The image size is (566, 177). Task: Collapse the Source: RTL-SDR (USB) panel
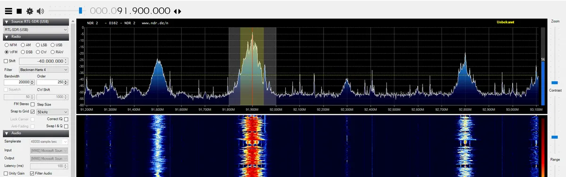tap(36, 22)
